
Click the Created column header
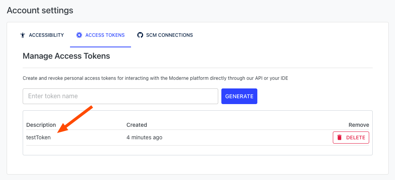pyautogui.click(x=136, y=125)
